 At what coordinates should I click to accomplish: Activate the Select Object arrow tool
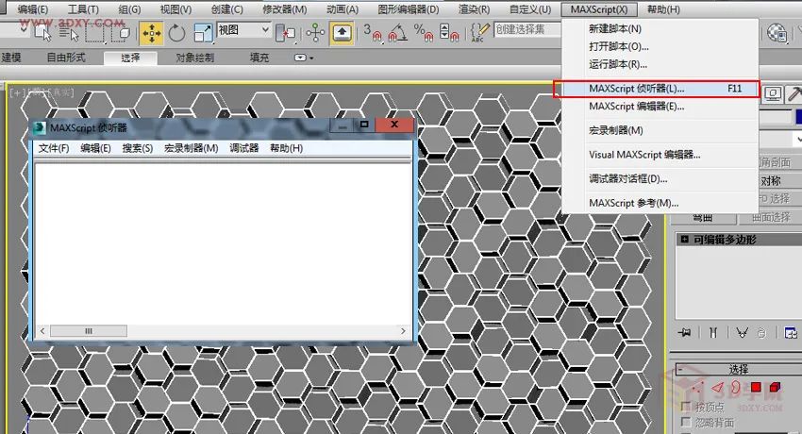pos(43,33)
